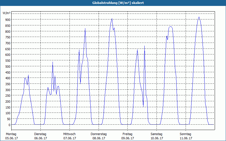Click the 850 value on y-axis
Image resolution: width=226 pixels, height=141 pixels.
[x=8, y=25]
